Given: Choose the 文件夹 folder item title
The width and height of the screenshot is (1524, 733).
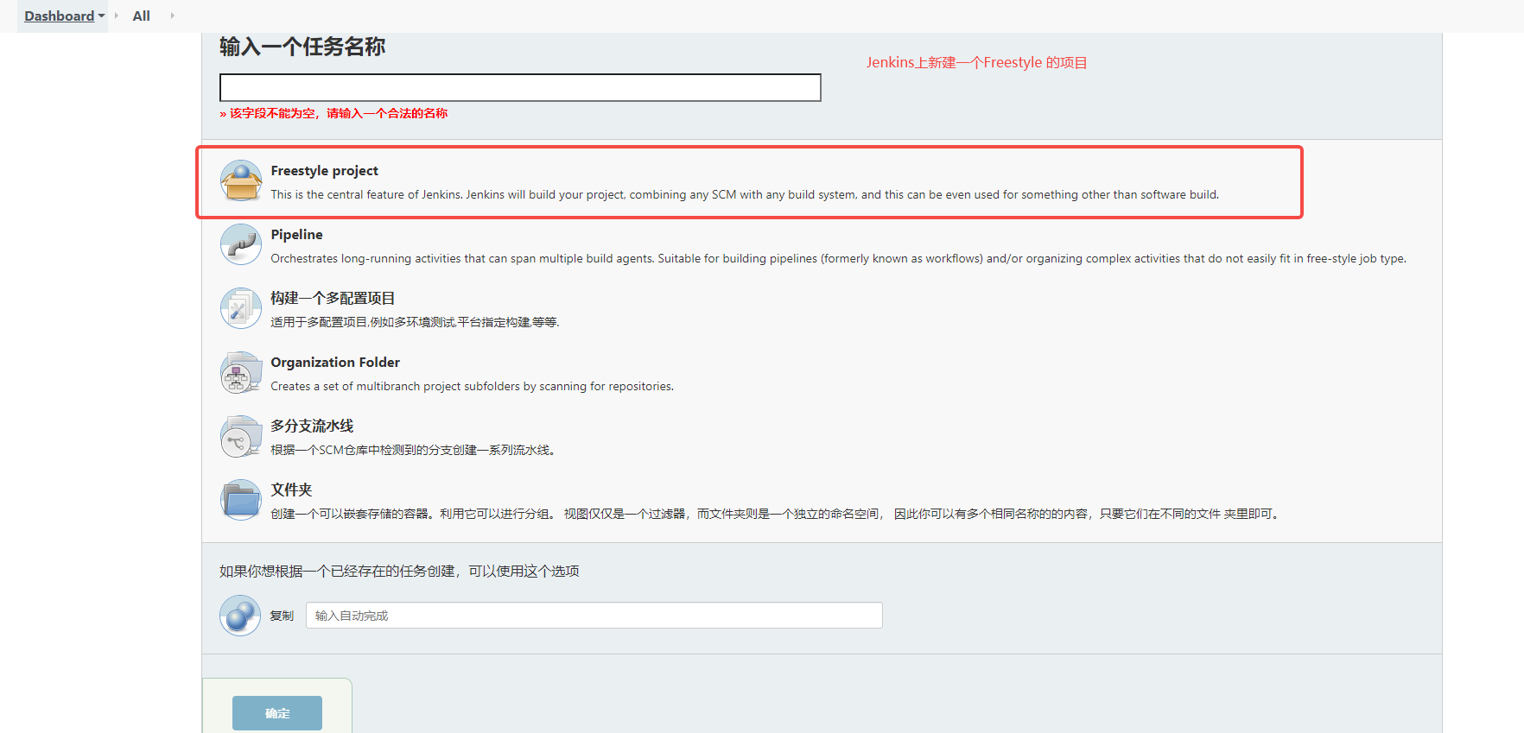Looking at the screenshot, I should pos(291,490).
